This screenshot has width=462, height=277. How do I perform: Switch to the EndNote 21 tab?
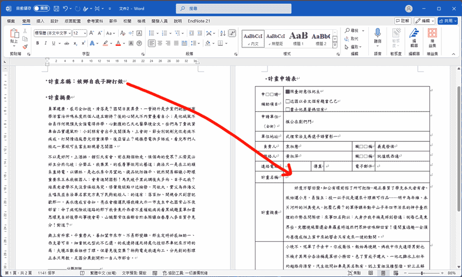tap(199, 21)
